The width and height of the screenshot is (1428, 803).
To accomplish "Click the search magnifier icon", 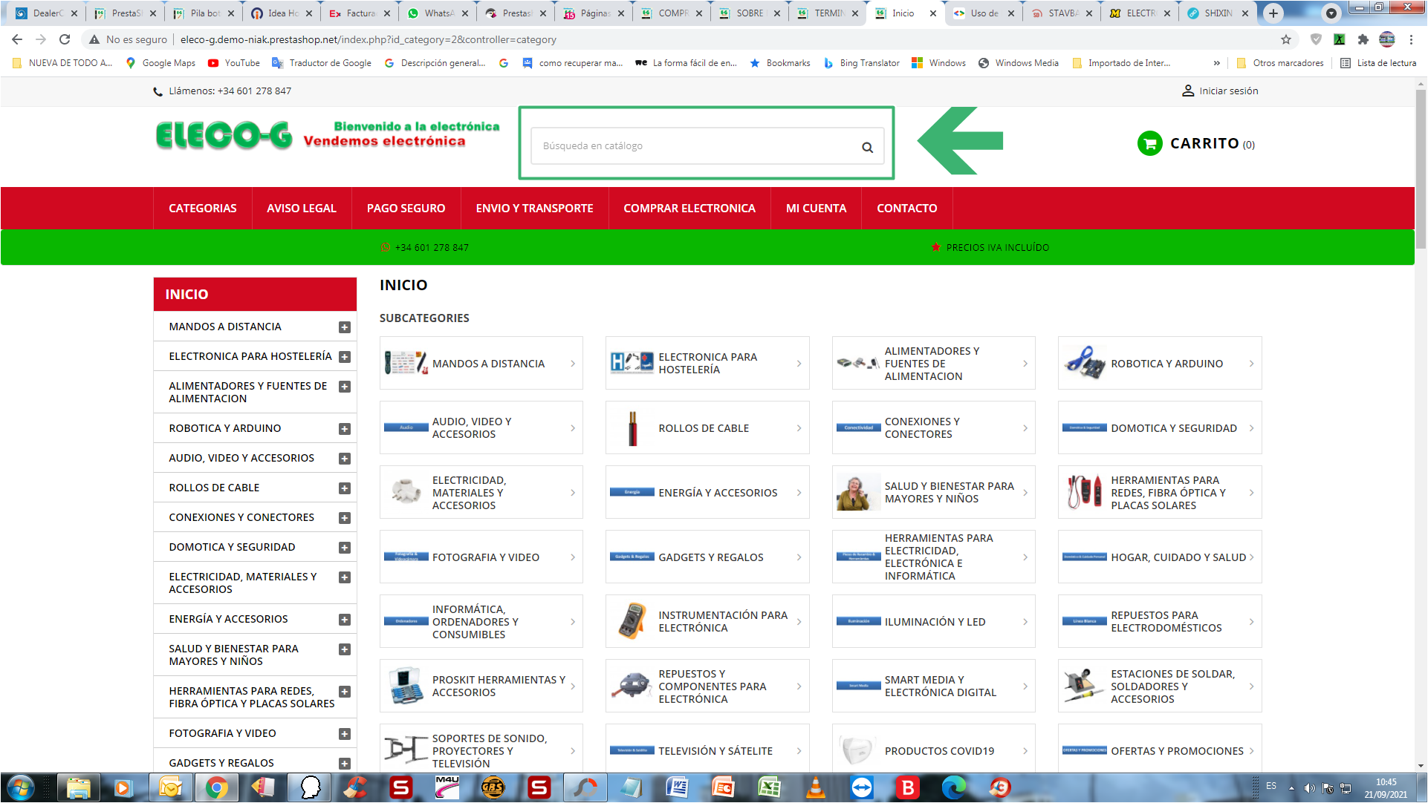I will tap(867, 147).
